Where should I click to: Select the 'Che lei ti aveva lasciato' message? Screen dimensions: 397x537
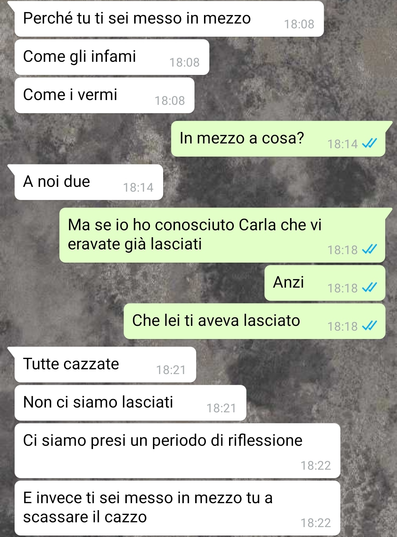(254, 321)
